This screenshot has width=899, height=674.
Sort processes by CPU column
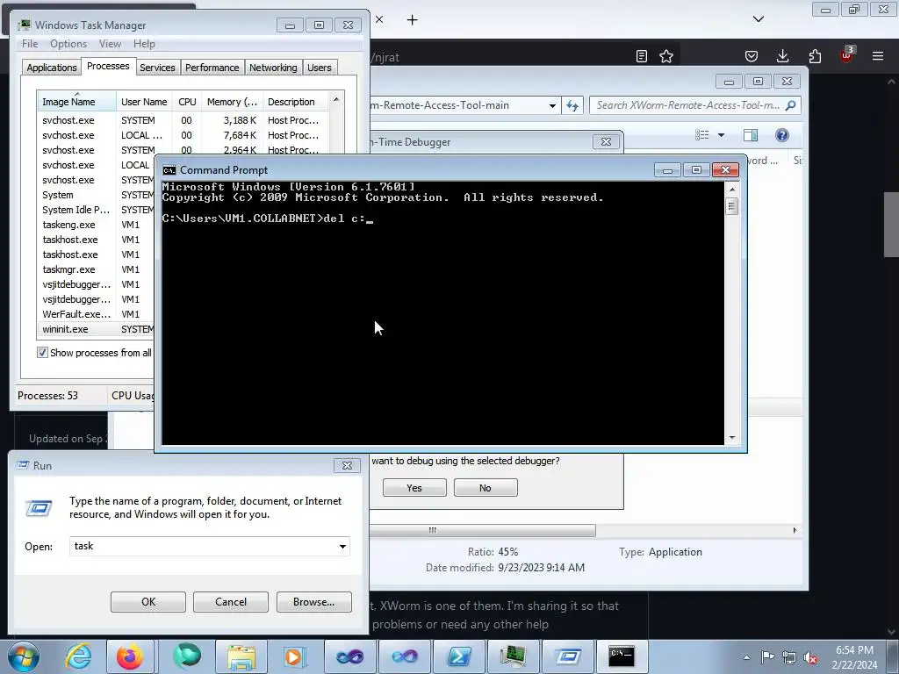coord(187,102)
